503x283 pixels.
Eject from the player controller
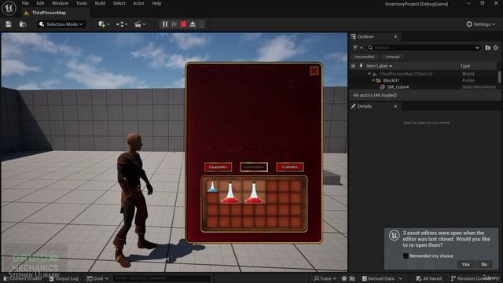[193, 24]
